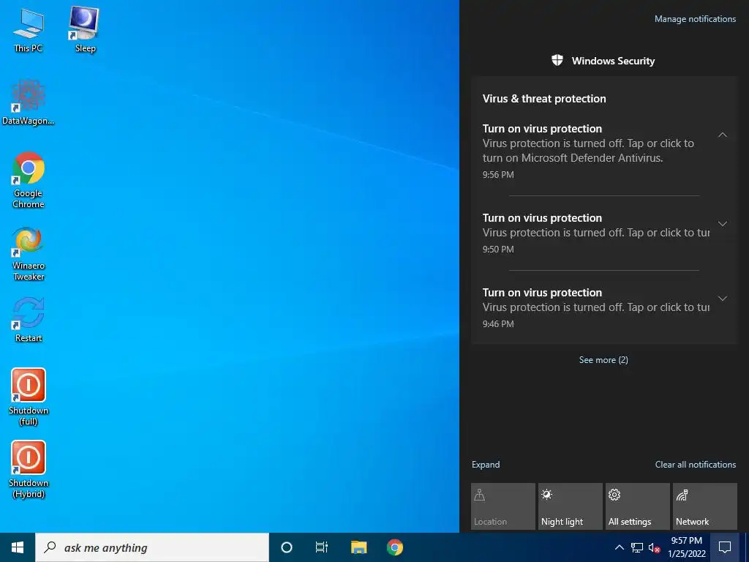The height and width of the screenshot is (562, 749).
Task: Expand the 9:50 PM virus protection notification
Action: (723, 224)
